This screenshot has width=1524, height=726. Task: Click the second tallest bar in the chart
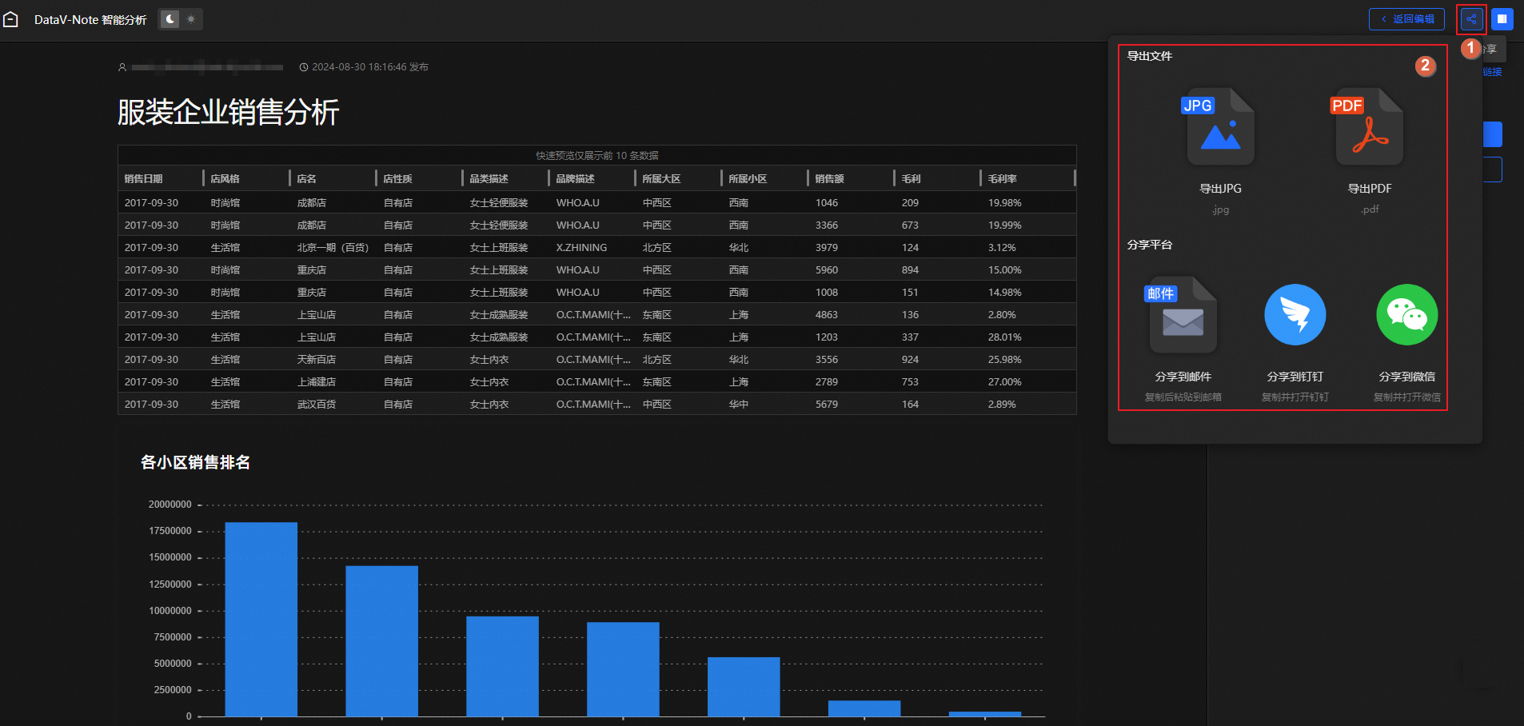coord(381,641)
